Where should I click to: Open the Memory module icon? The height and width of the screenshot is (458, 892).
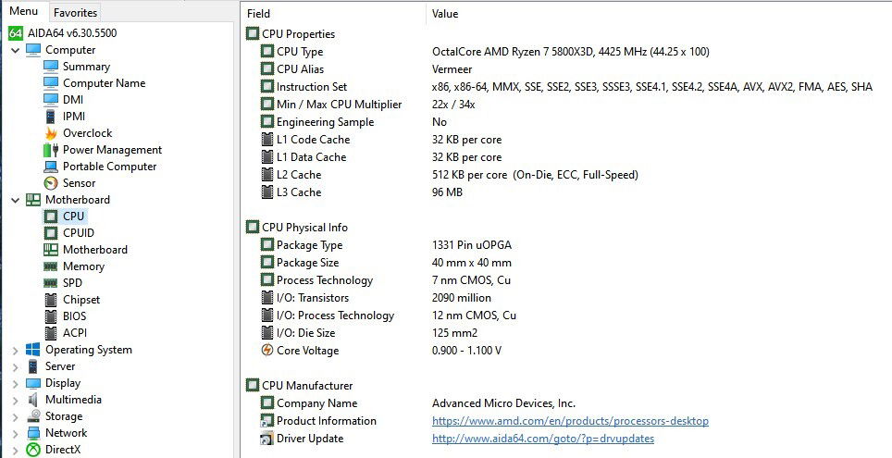click(x=51, y=266)
